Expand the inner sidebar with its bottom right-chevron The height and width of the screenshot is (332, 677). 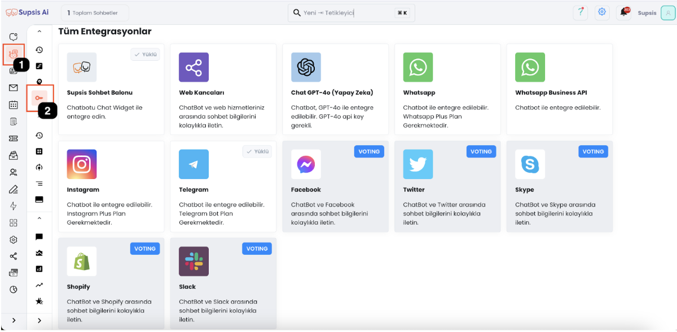(39, 320)
